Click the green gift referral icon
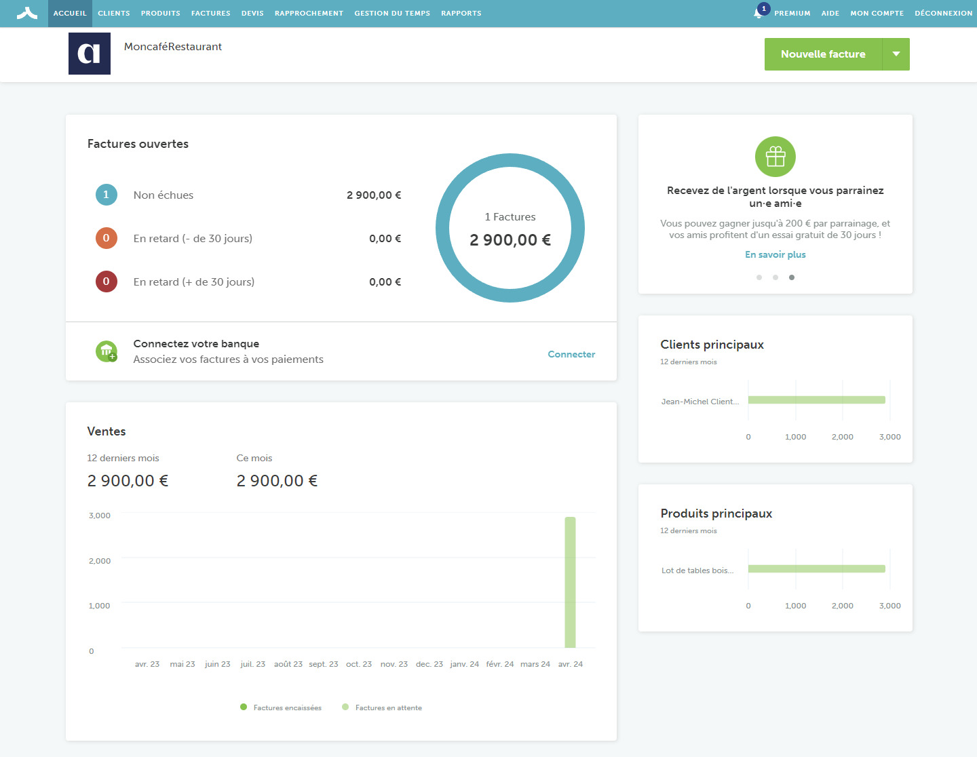Image resolution: width=977 pixels, height=757 pixels. coord(775,157)
